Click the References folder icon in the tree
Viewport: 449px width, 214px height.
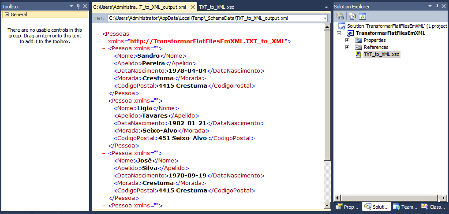359,47
